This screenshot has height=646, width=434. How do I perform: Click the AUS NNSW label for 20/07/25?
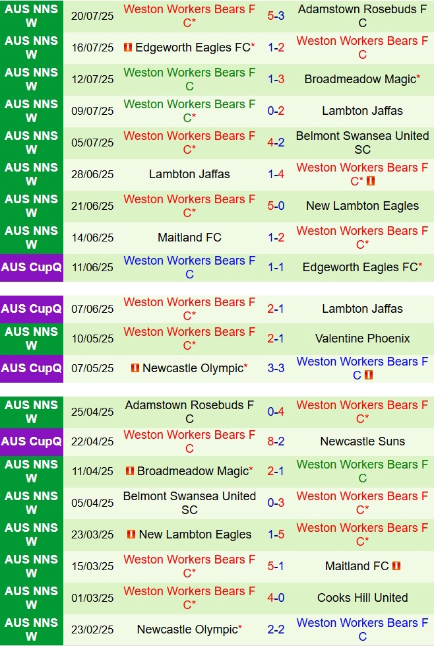(32, 16)
